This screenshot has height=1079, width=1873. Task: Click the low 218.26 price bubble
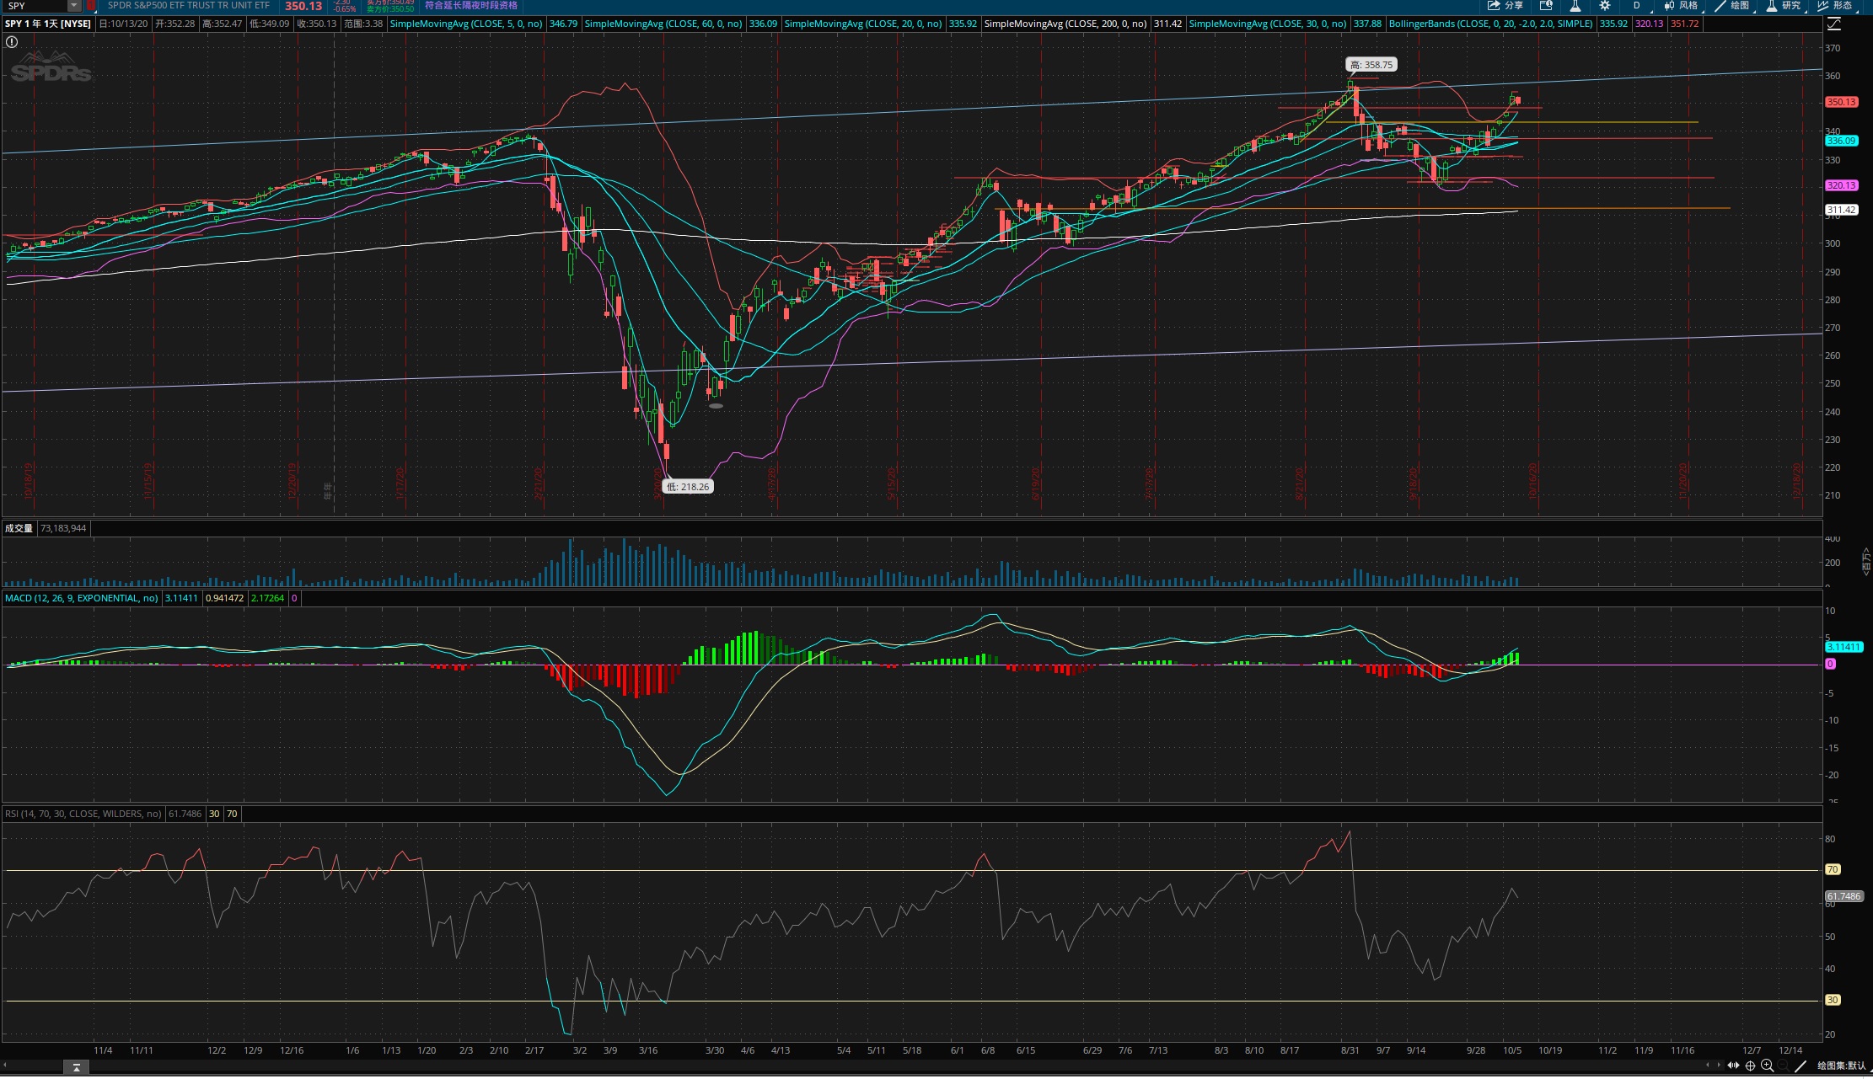(x=688, y=487)
